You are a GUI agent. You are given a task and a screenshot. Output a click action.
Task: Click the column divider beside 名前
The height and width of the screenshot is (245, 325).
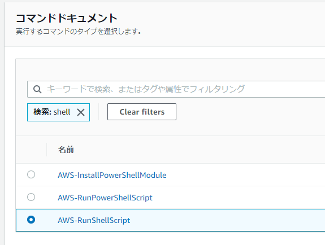click(47, 150)
